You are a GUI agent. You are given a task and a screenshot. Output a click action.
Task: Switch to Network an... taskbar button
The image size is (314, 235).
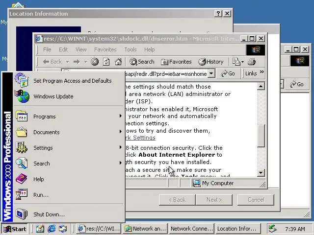(x=145, y=229)
